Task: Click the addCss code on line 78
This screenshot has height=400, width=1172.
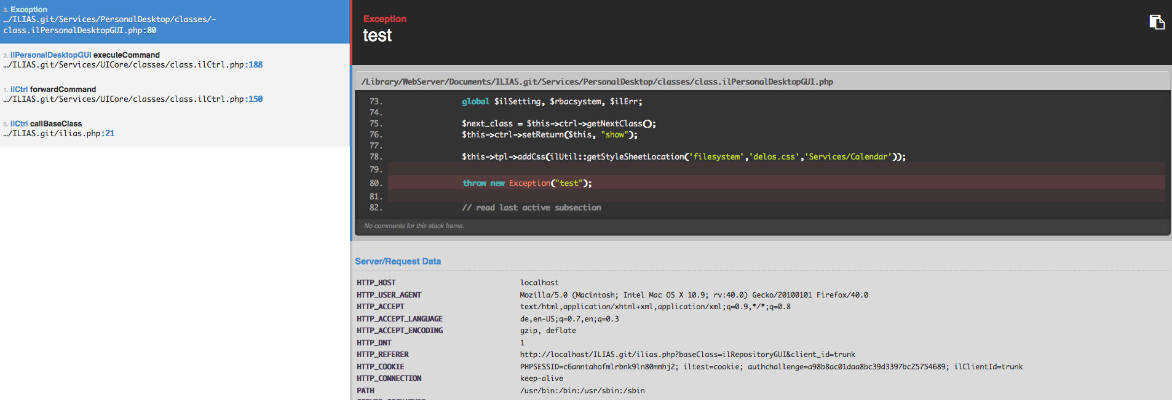Action: pyautogui.click(x=683, y=157)
